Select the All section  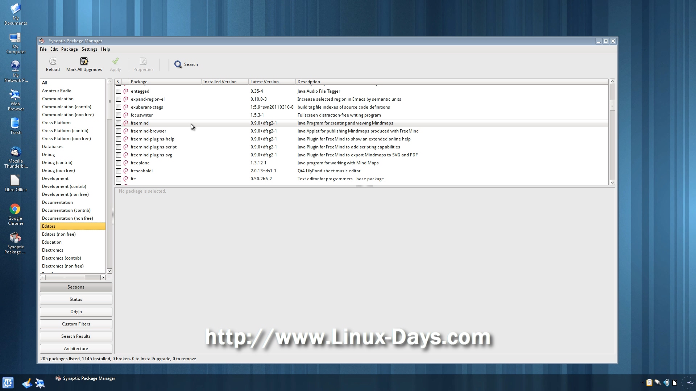pyautogui.click(x=73, y=83)
